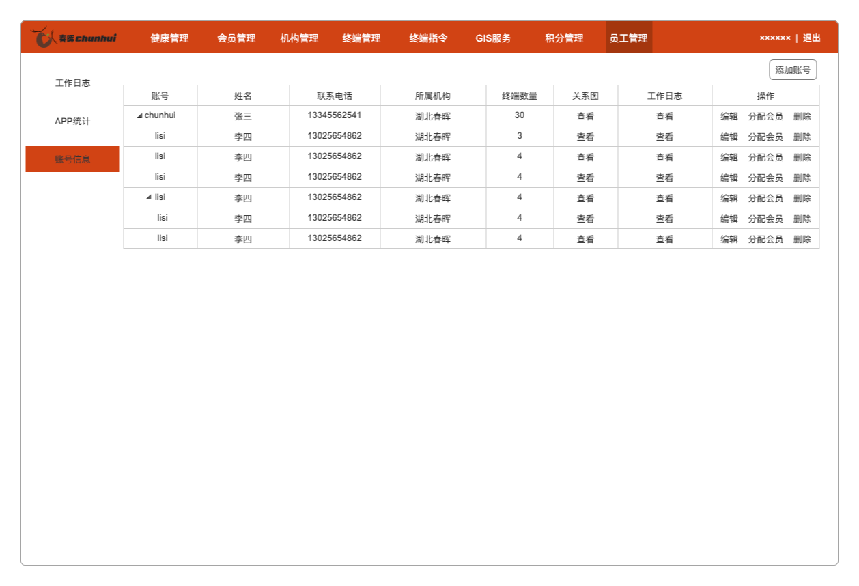Screen dimensions: 859x586
Task: Click the 操作 column header
Action: click(x=765, y=96)
